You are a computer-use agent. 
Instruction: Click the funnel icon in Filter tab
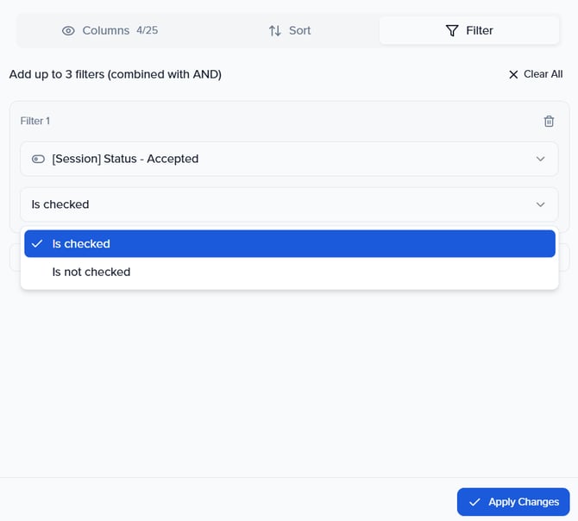[452, 31]
